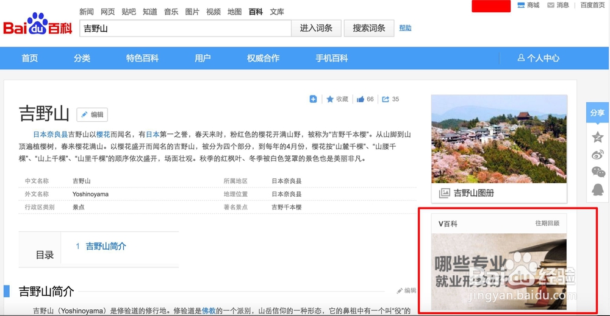Share to Weibo via sidebar icon
The height and width of the screenshot is (316, 610).
(598, 155)
